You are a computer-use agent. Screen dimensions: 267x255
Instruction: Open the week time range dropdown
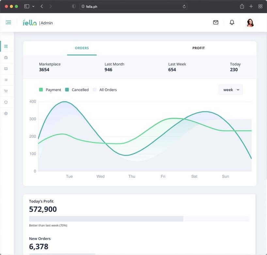[x=230, y=90]
